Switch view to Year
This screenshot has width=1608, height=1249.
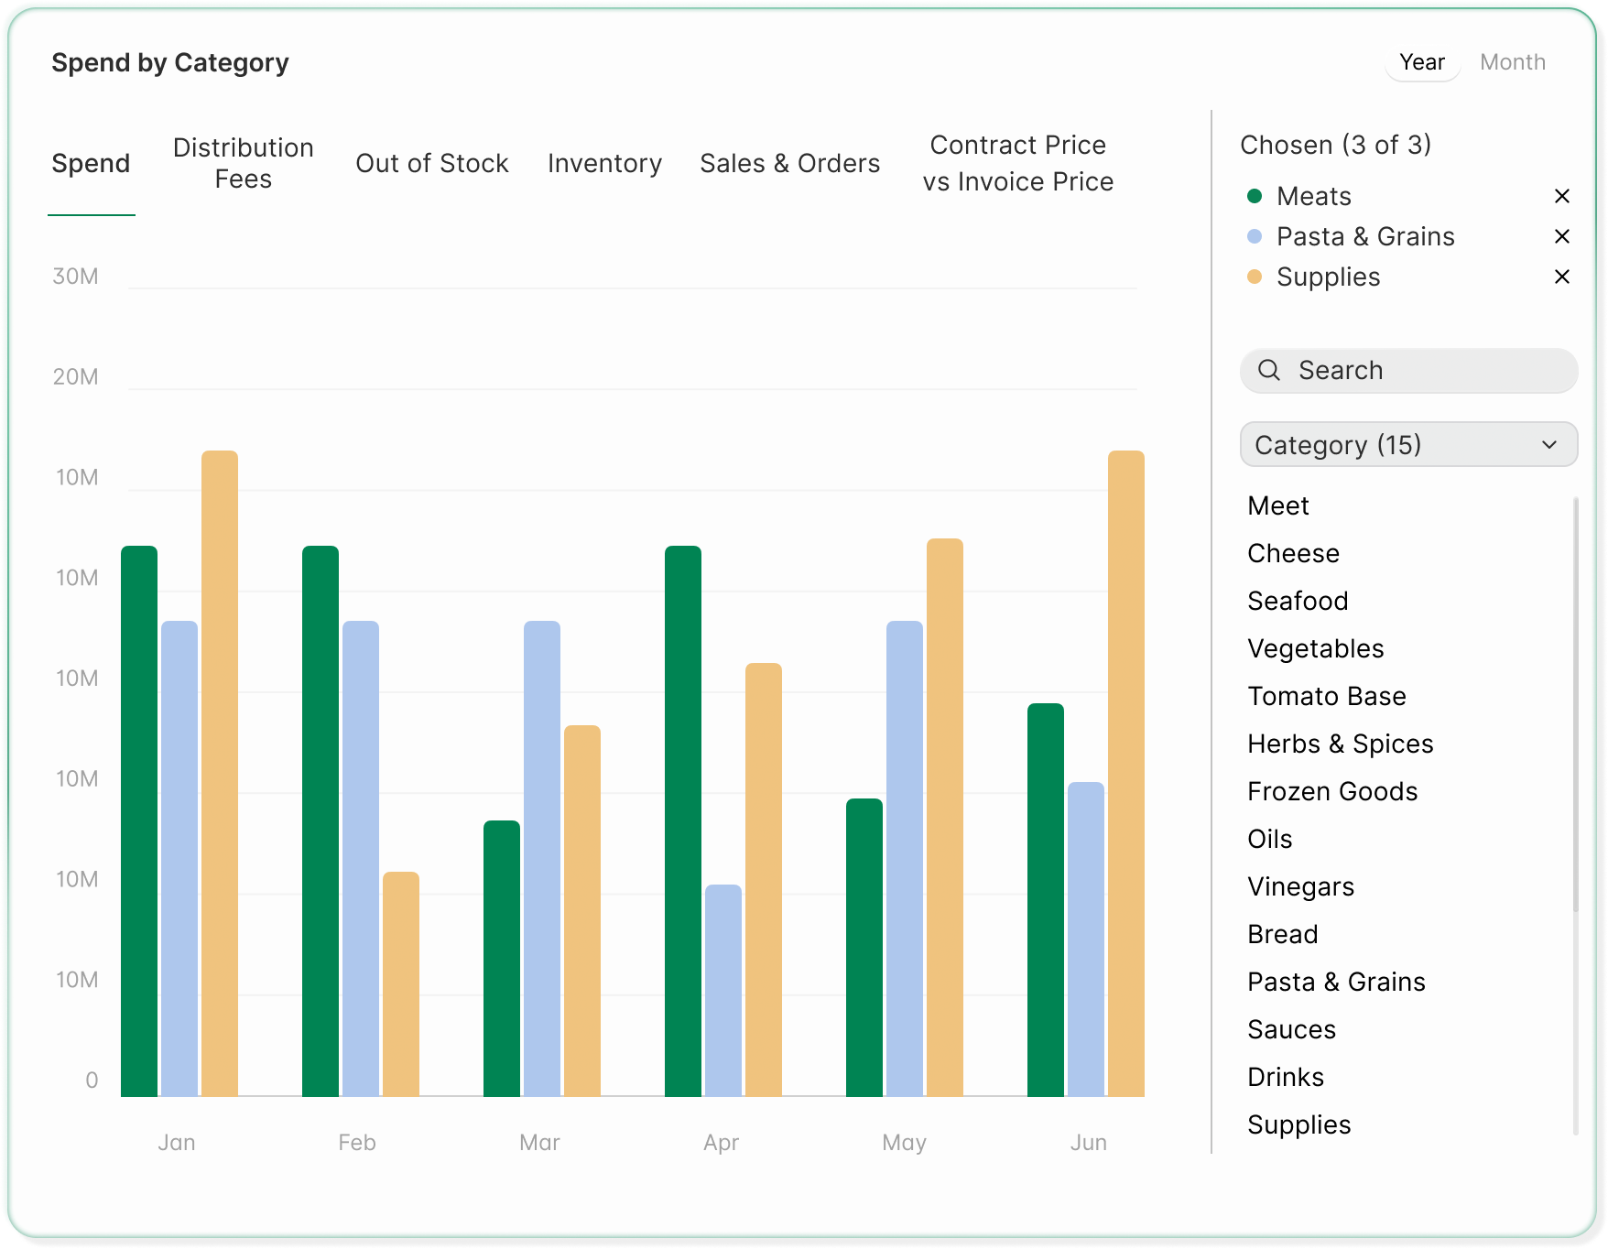tap(1421, 62)
